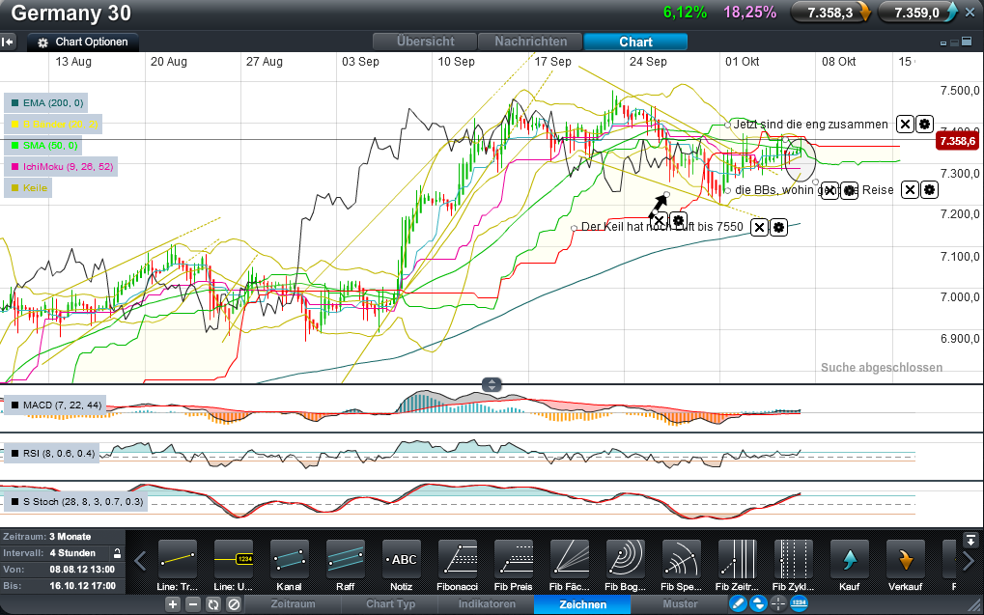The width and height of the screenshot is (984, 615).
Task: Click the Bis date 16.10.12 17:00
Action: pyautogui.click(x=83, y=585)
